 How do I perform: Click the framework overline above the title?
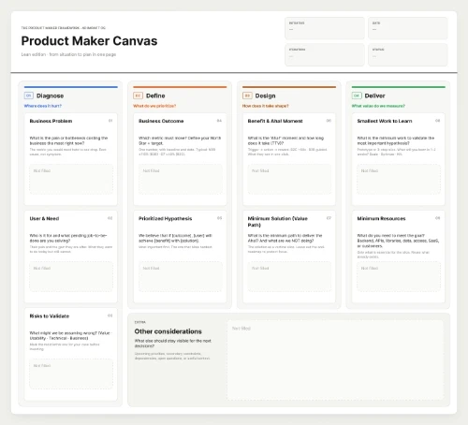pyautogui.click(x=64, y=28)
